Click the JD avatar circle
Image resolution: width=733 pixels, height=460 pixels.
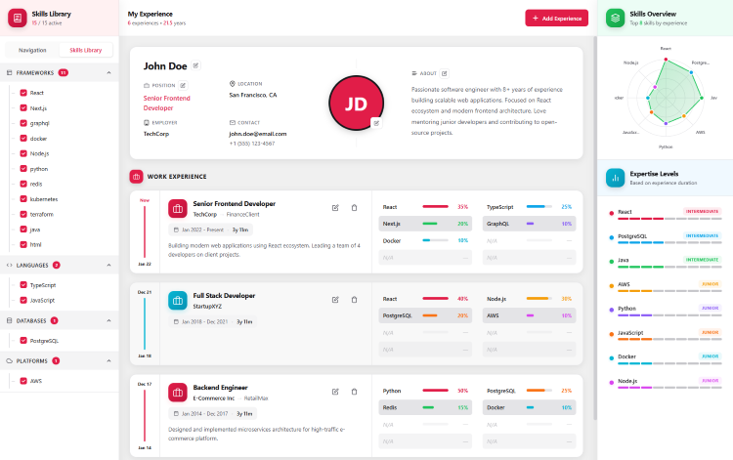pyautogui.click(x=356, y=104)
